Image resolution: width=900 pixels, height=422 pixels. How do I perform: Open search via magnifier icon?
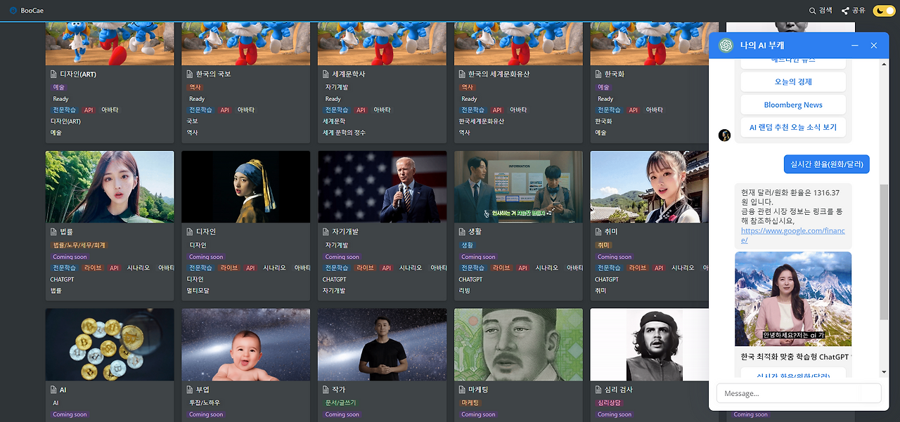(813, 11)
